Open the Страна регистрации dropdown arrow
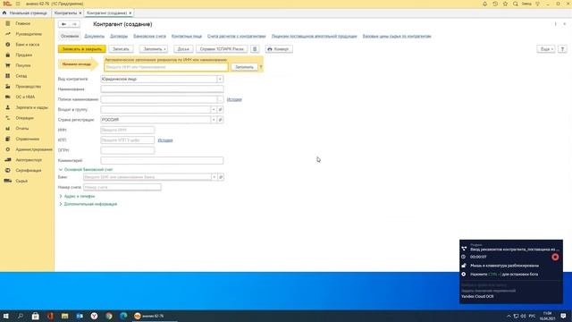This screenshot has height=322, width=572. tap(214, 120)
